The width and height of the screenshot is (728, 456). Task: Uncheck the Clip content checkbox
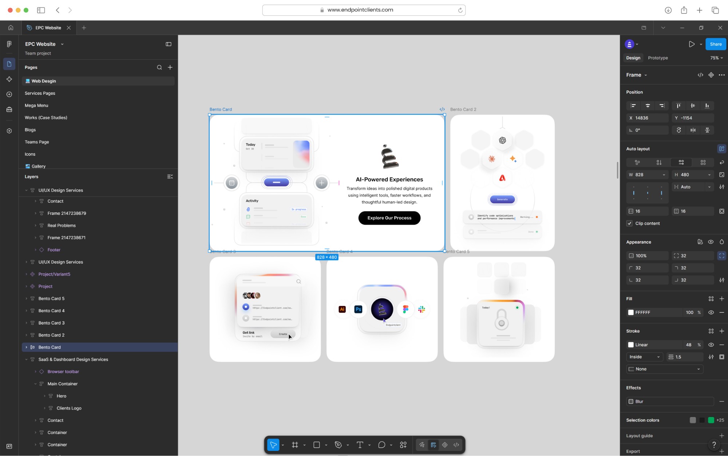pyautogui.click(x=629, y=223)
